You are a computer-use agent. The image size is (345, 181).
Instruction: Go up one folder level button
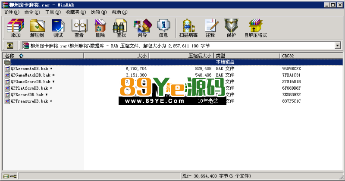coord(10,46)
